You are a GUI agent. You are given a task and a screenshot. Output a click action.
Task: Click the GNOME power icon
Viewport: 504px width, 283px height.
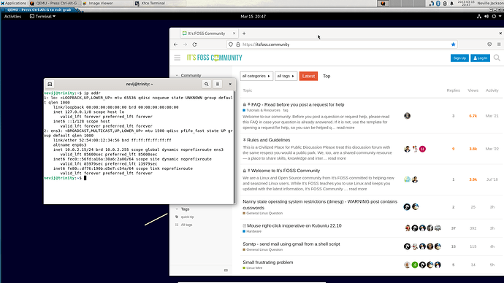click(494, 16)
